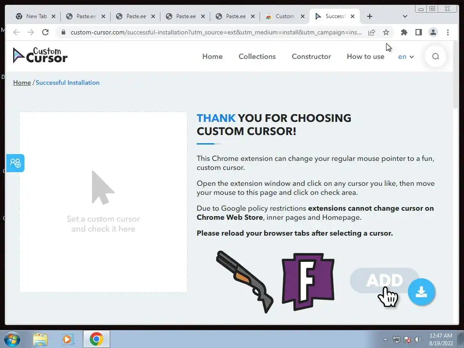Open Constructor in the site navigation
This screenshot has width=464, height=348.
(311, 57)
